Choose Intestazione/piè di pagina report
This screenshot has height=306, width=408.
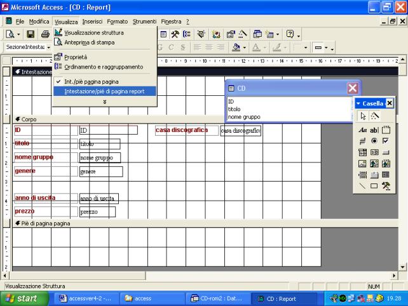[x=104, y=91]
